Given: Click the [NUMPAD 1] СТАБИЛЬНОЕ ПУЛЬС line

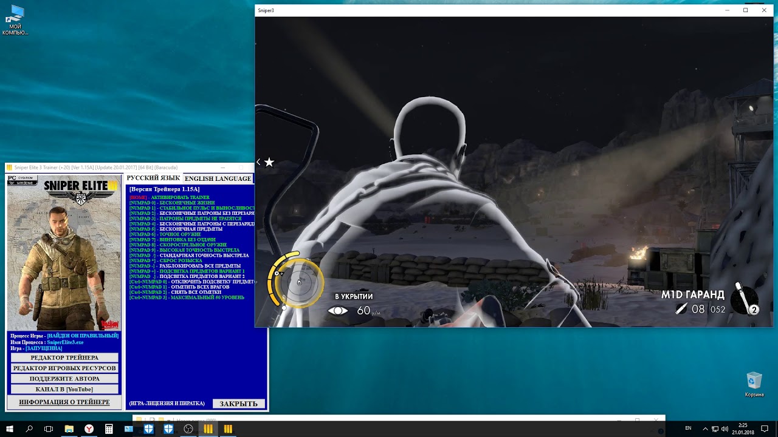Looking at the screenshot, I should (x=191, y=208).
